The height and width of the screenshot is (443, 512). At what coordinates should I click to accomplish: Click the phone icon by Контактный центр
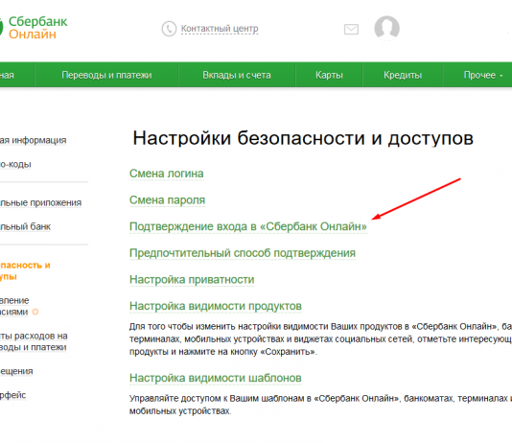[169, 29]
